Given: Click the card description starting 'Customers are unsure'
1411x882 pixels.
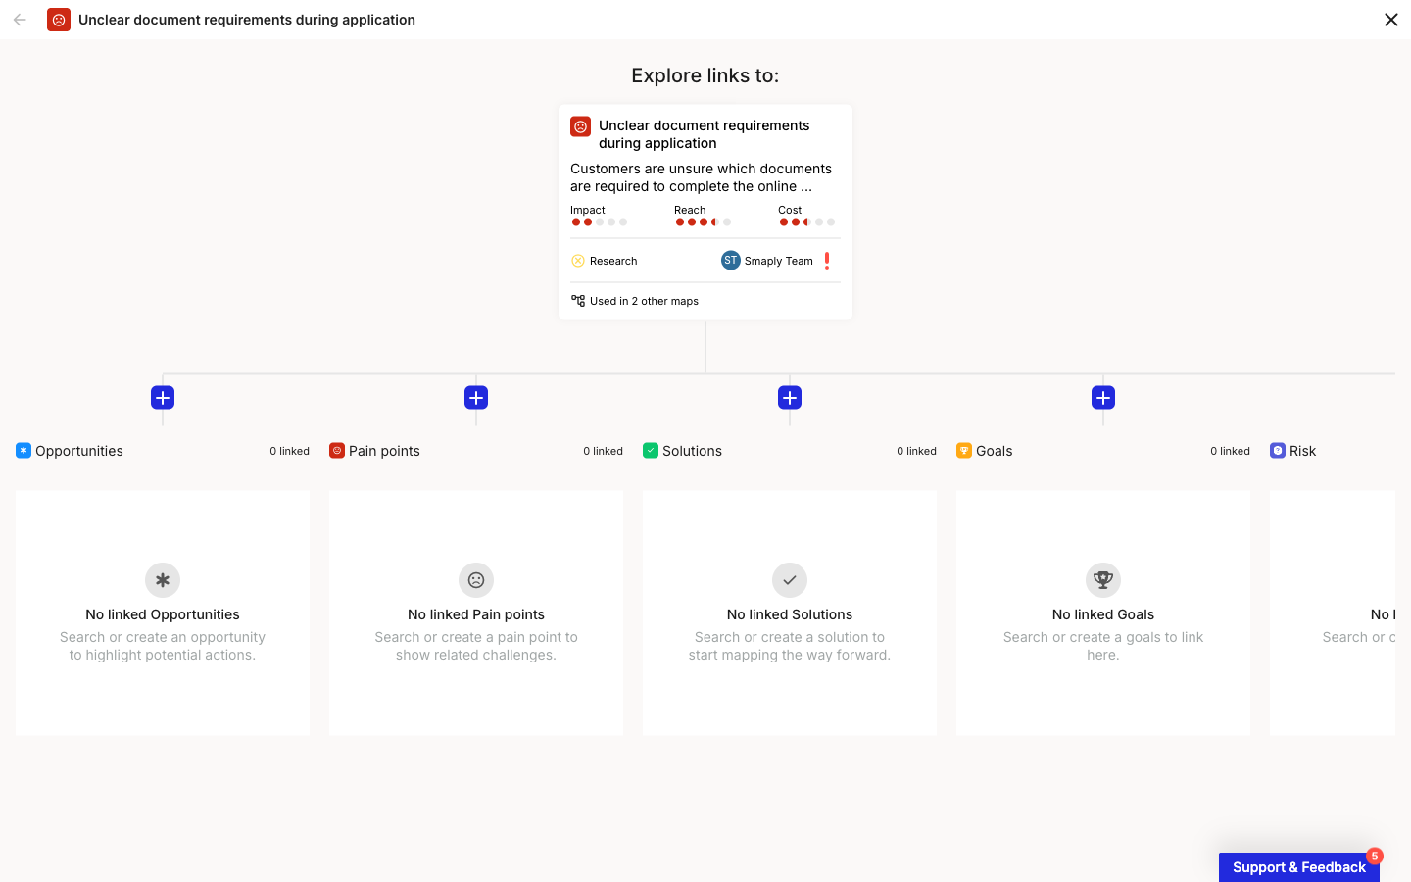Looking at the screenshot, I should tap(701, 177).
